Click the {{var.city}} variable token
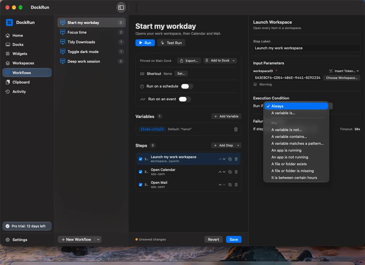365x265 pixels. click(x=152, y=129)
